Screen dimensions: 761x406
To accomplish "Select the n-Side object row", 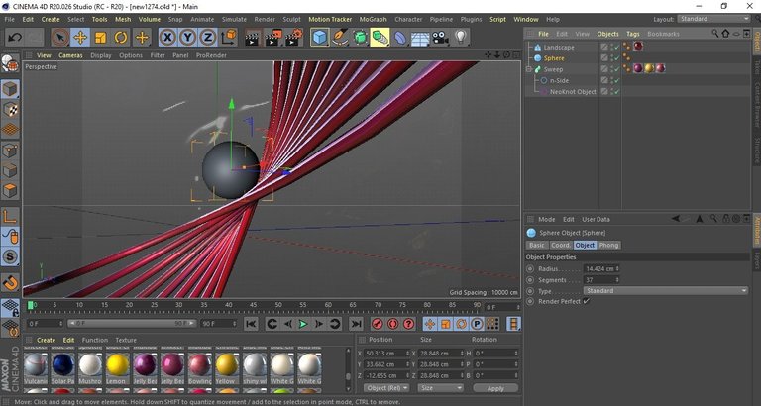I will [x=559, y=80].
